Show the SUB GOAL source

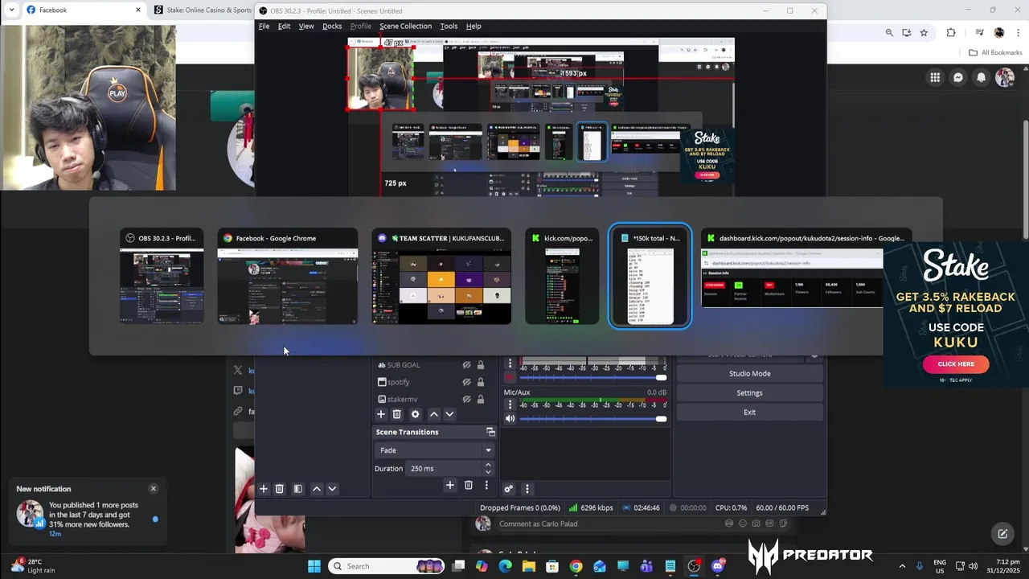tap(466, 365)
